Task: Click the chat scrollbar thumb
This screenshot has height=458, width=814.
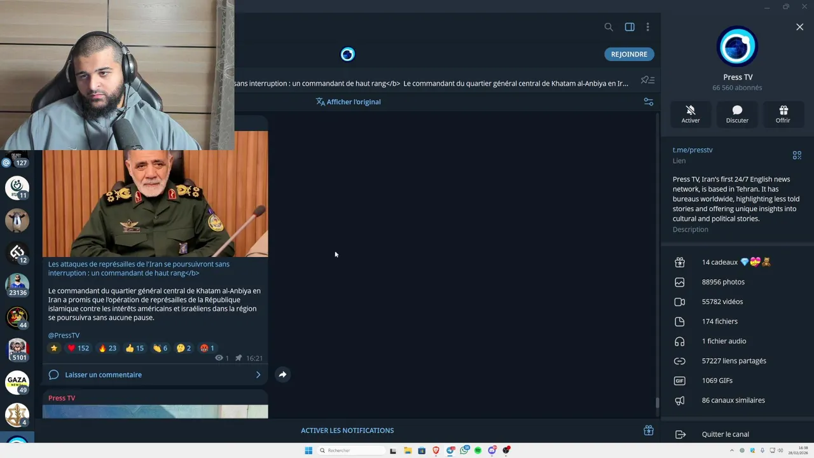Action: click(657, 403)
